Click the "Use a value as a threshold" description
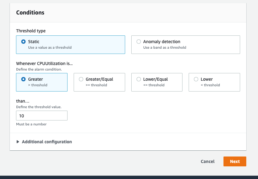The height and width of the screenshot is (179, 258). 50,47
